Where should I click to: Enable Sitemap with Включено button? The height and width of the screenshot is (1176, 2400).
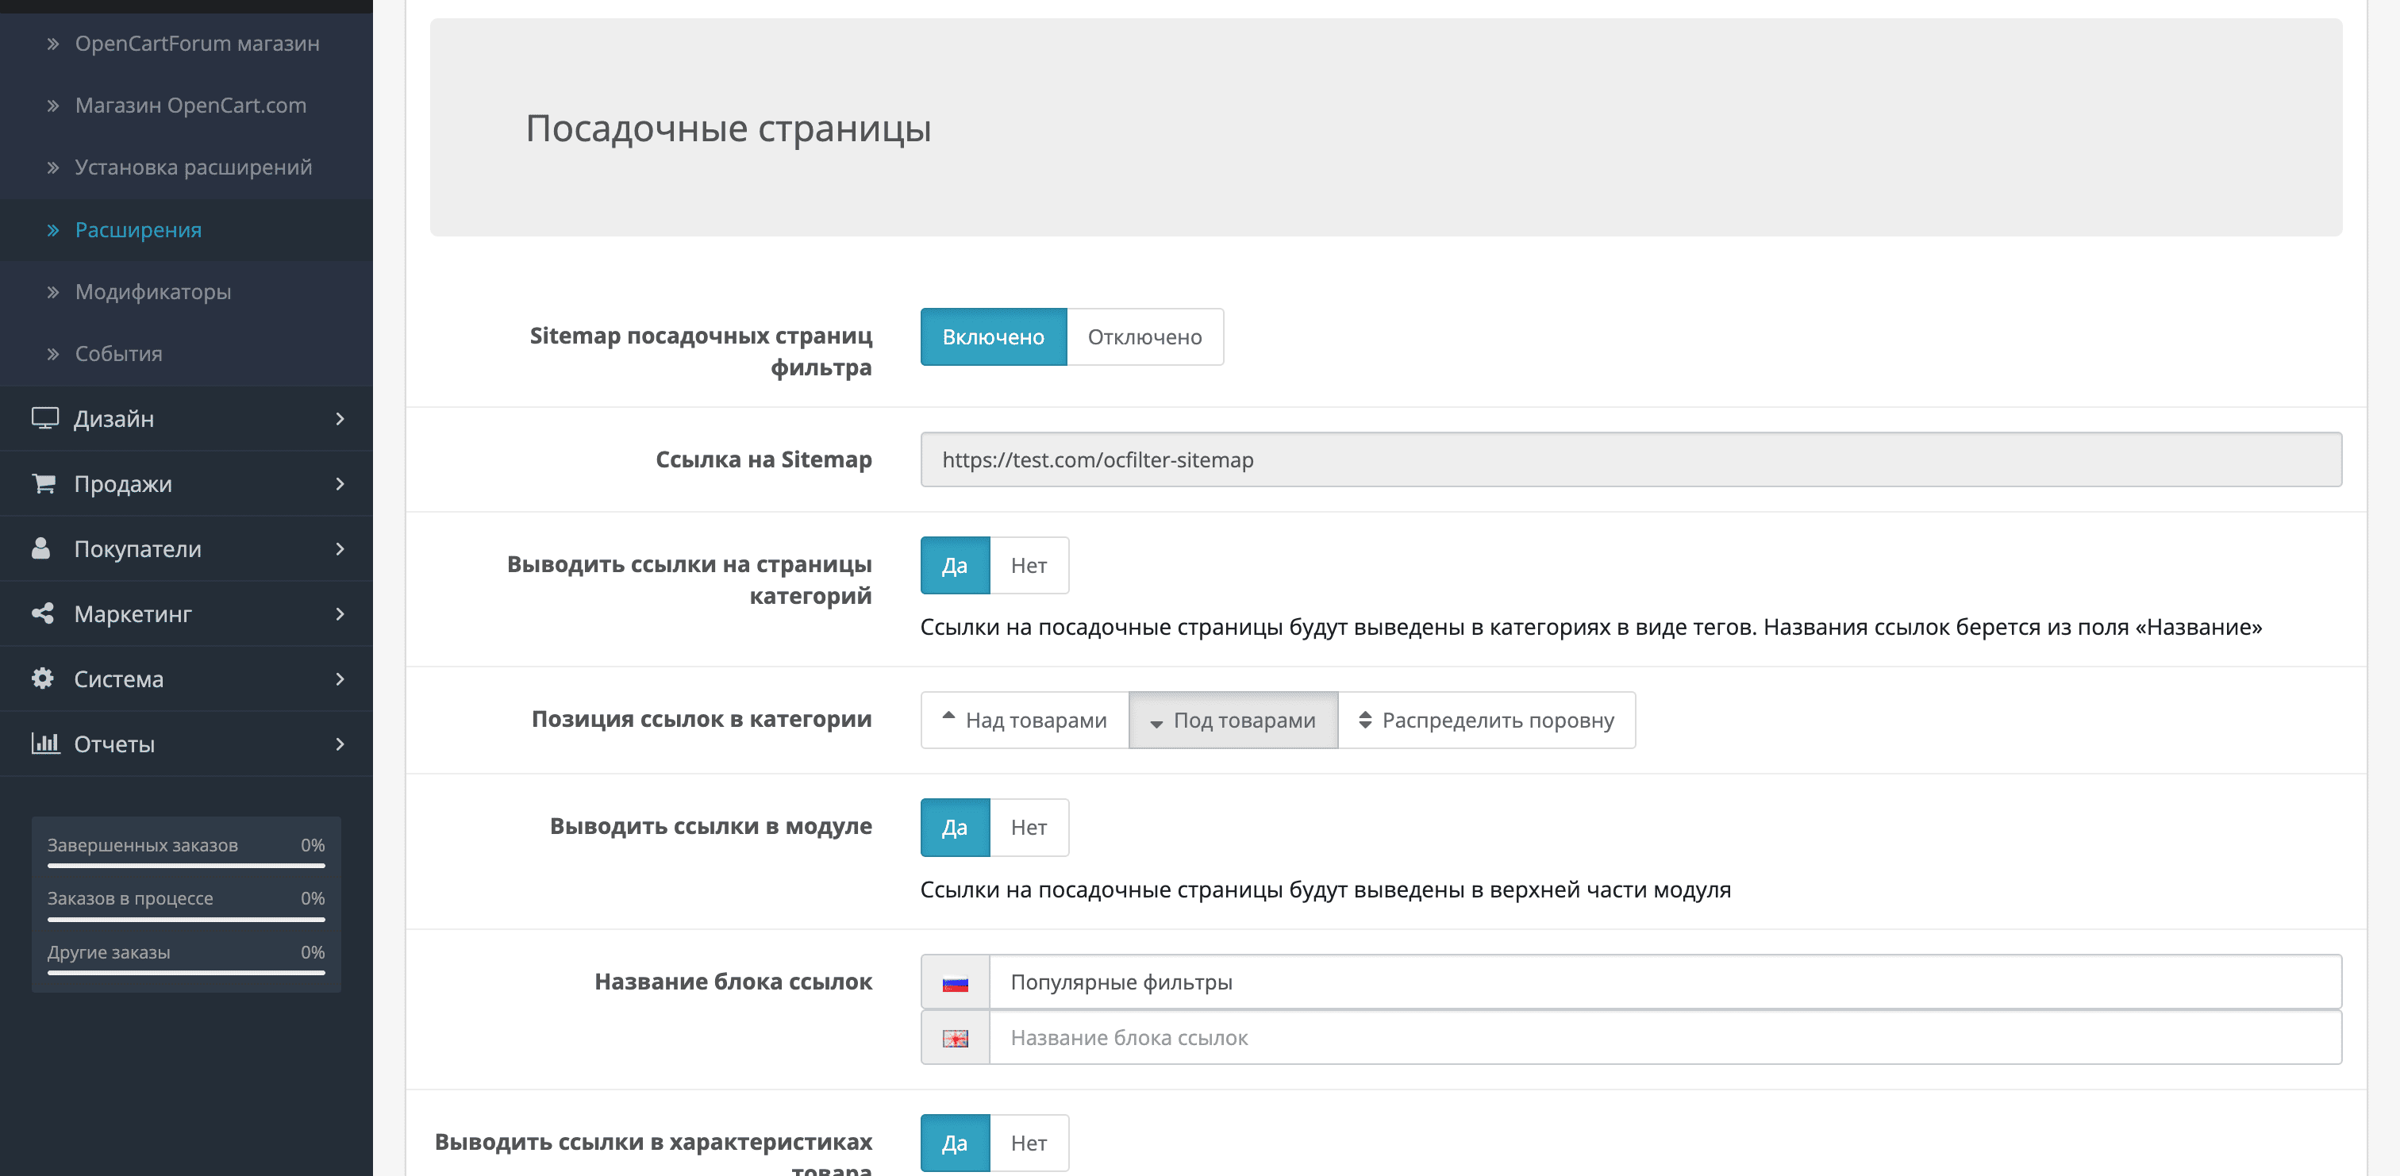pos(993,336)
